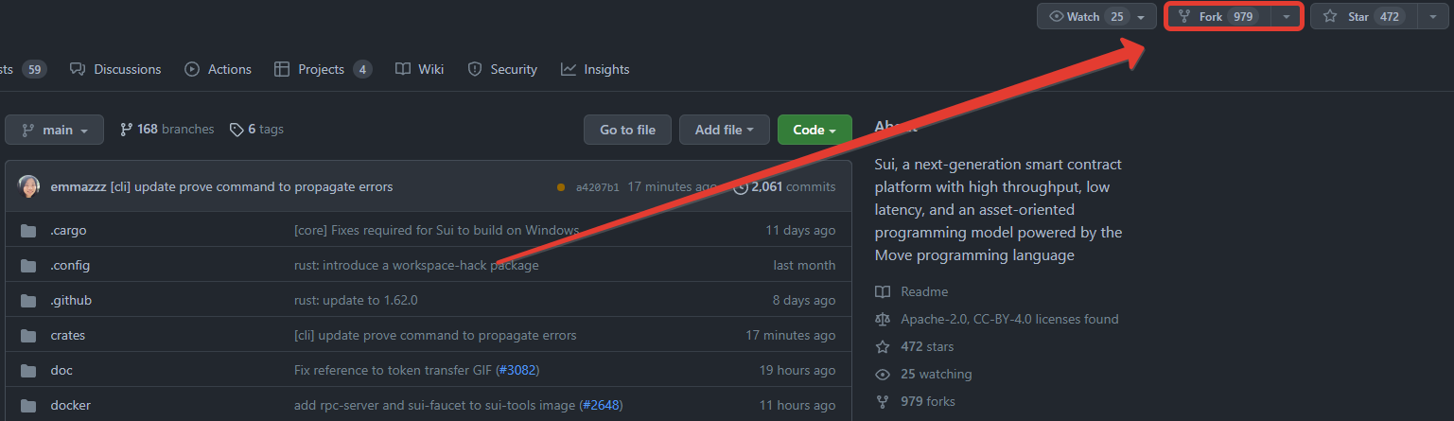Open pull request #3082 link
The height and width of the screenshot is (421, 1454).
pos(517,370)
